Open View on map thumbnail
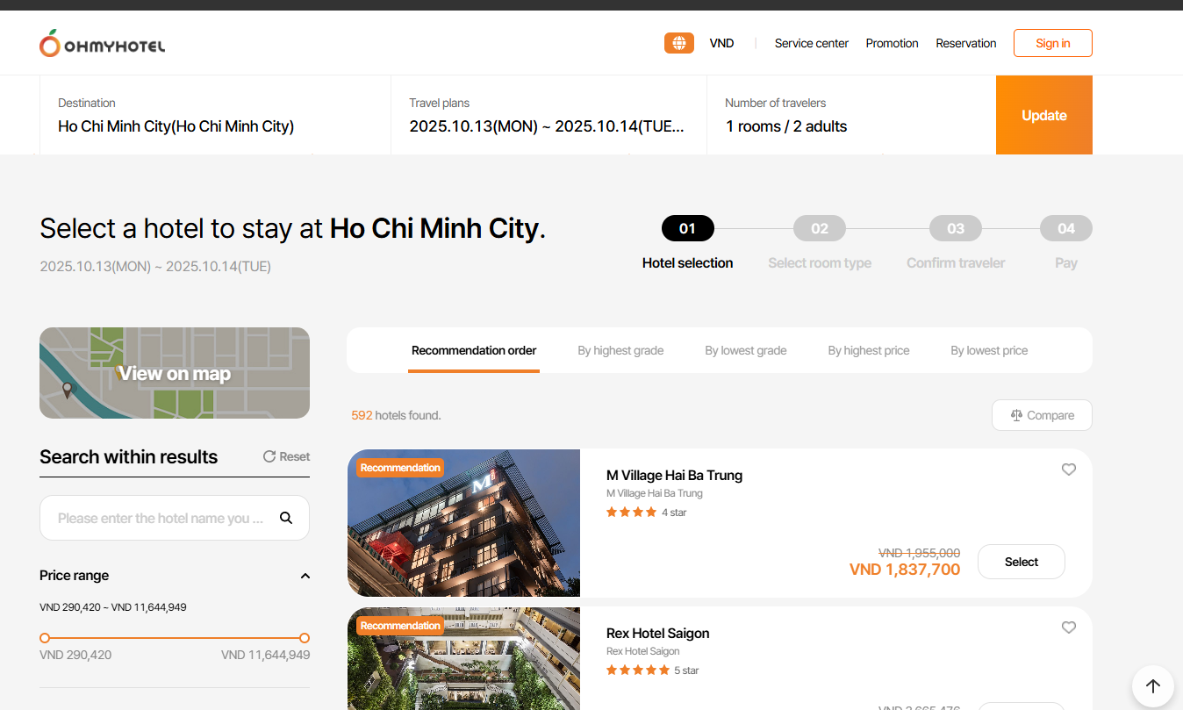The width and height of the screenshot is (1183, 710). [x=175, y=373]
